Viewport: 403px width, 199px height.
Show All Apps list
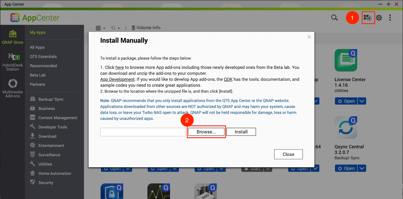point(37,47)
